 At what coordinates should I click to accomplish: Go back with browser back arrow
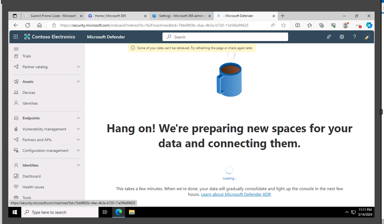[16, 25]
